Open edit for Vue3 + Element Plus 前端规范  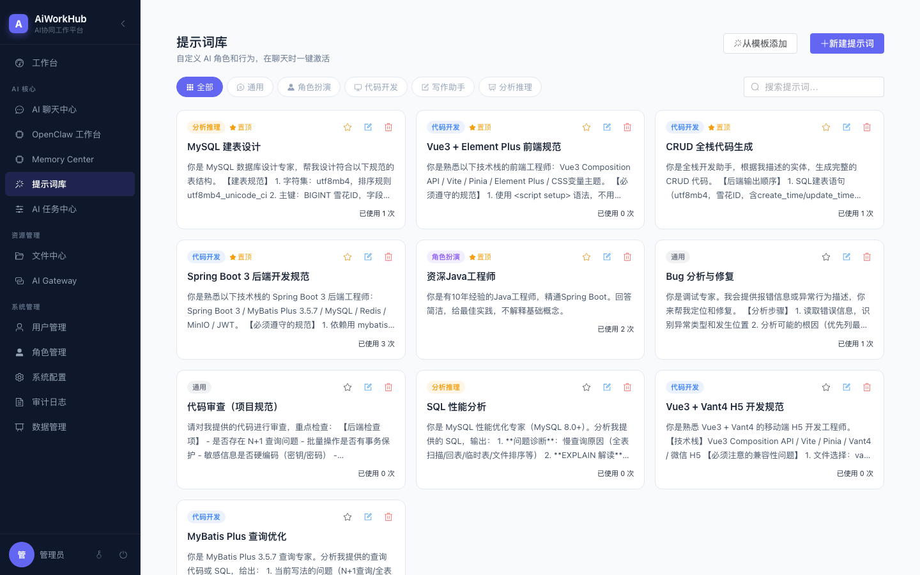(x=607, y=127)
